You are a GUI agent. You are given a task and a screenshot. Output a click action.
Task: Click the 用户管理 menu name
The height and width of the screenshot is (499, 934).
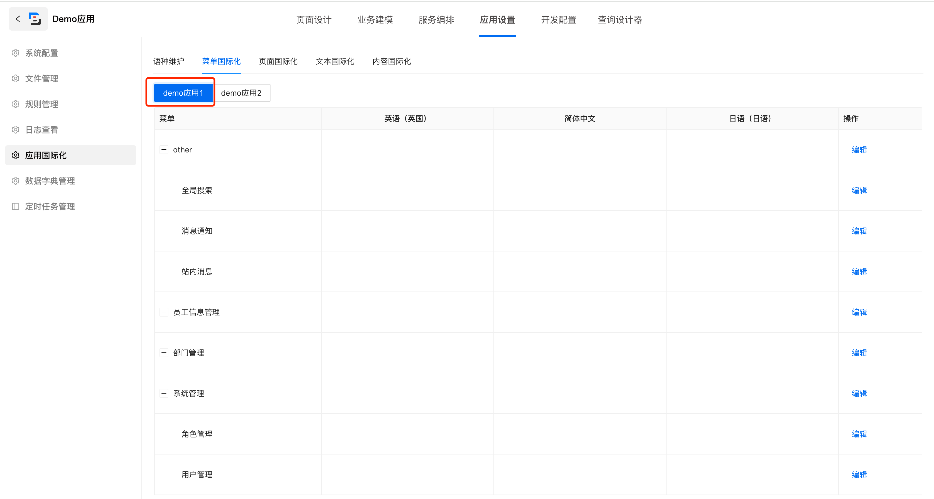197,474
